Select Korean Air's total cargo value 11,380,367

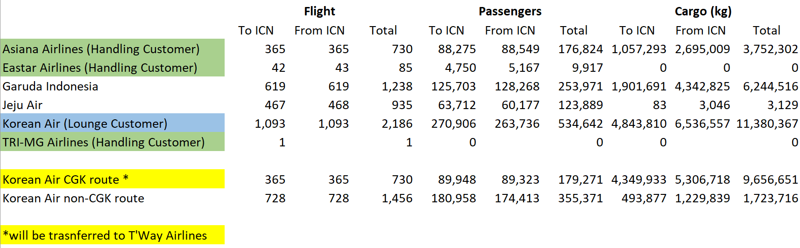coord(767,124)
